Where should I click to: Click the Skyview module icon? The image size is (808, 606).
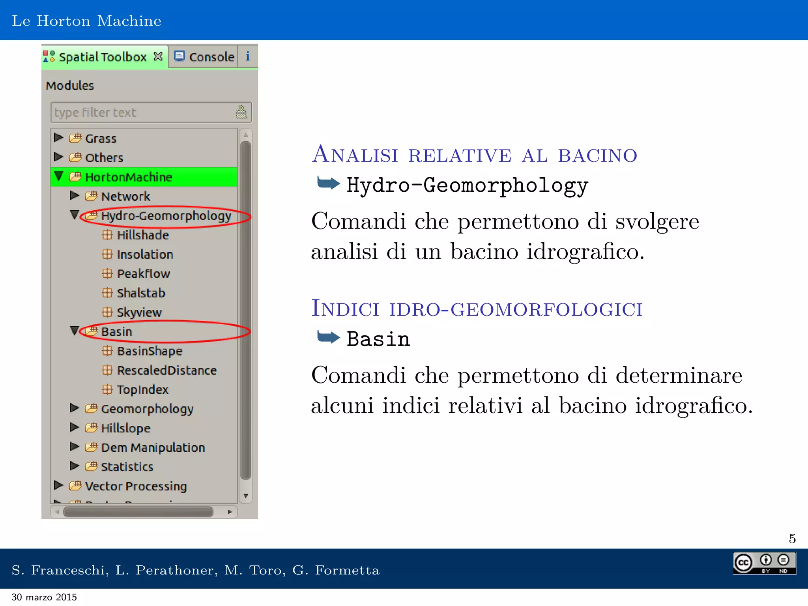click(x=107, y=312)
